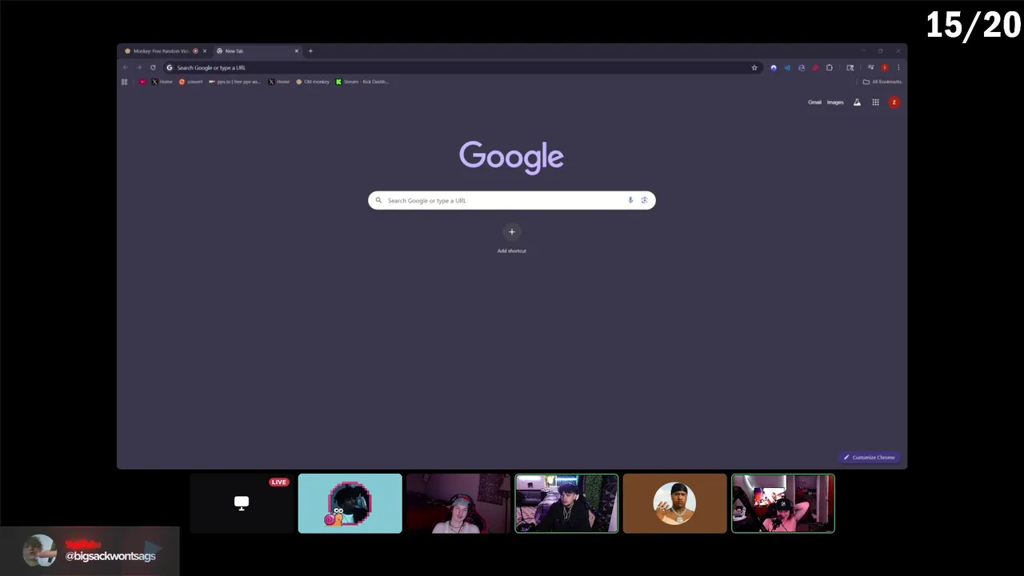Open the All Bookmarks folder
The width and height of the screenshot is (1024, 576).
(882, 82)
